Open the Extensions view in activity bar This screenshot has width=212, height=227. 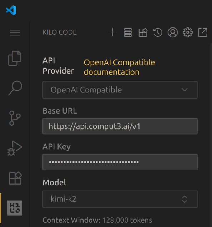[15, 178]
